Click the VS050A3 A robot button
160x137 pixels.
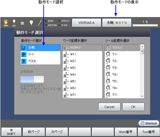[x=86, y=23]
